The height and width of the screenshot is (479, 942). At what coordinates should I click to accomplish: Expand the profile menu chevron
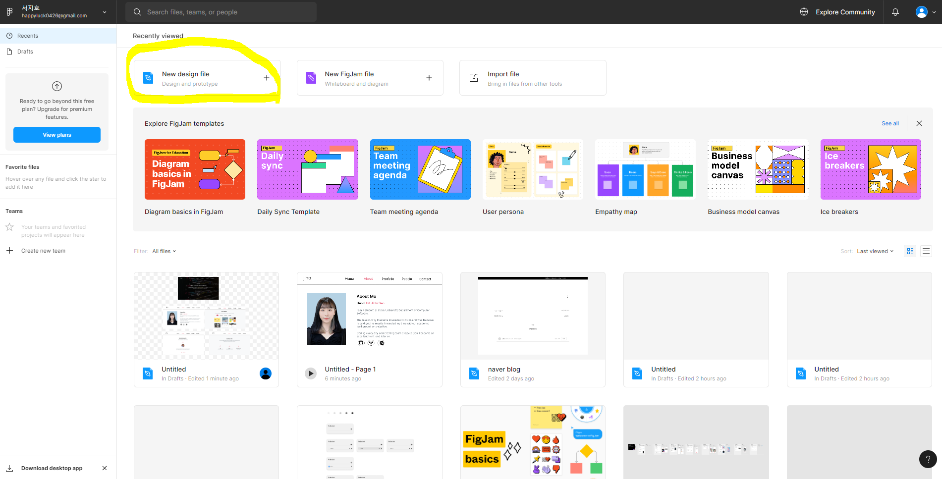934,12
